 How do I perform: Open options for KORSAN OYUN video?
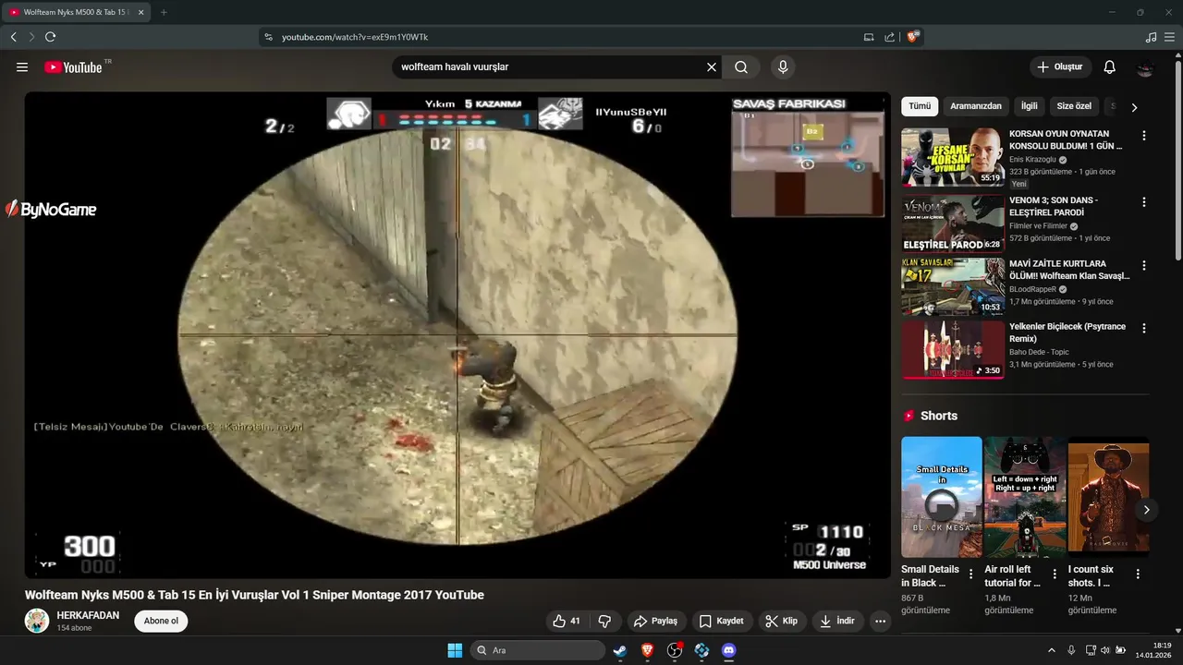[x=1144, y=135]
